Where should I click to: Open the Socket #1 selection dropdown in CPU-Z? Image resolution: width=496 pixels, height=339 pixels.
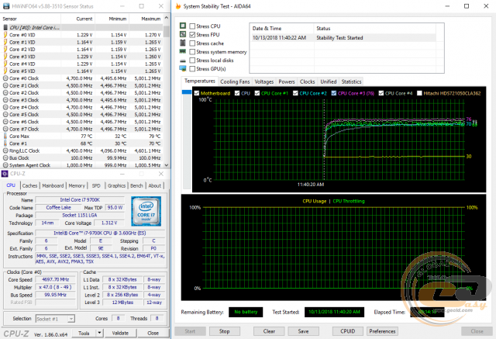click(x=71, y=319)
